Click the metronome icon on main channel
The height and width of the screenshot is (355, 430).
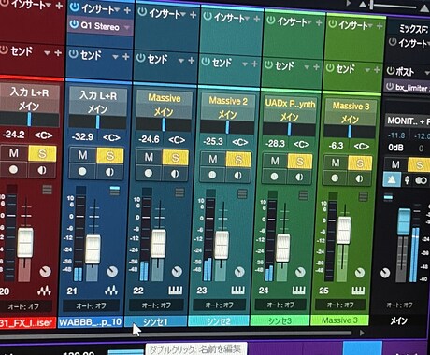392,179
